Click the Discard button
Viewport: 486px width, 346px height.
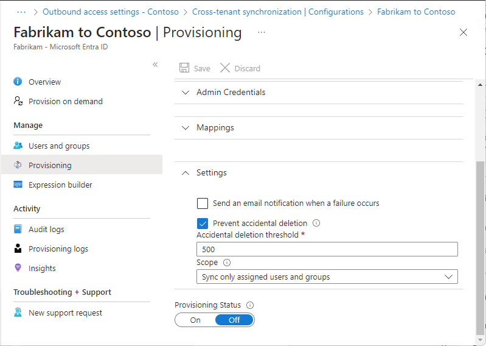(240, 68)
